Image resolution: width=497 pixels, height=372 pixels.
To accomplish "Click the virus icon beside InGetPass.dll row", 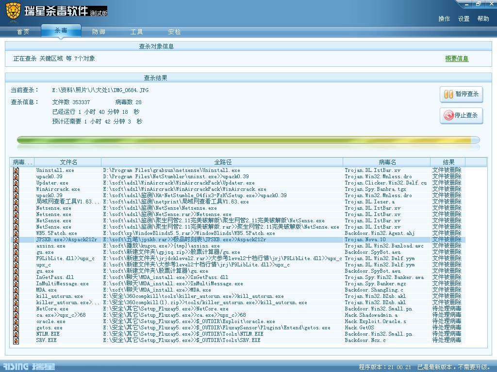I will (x=16, y=278).
